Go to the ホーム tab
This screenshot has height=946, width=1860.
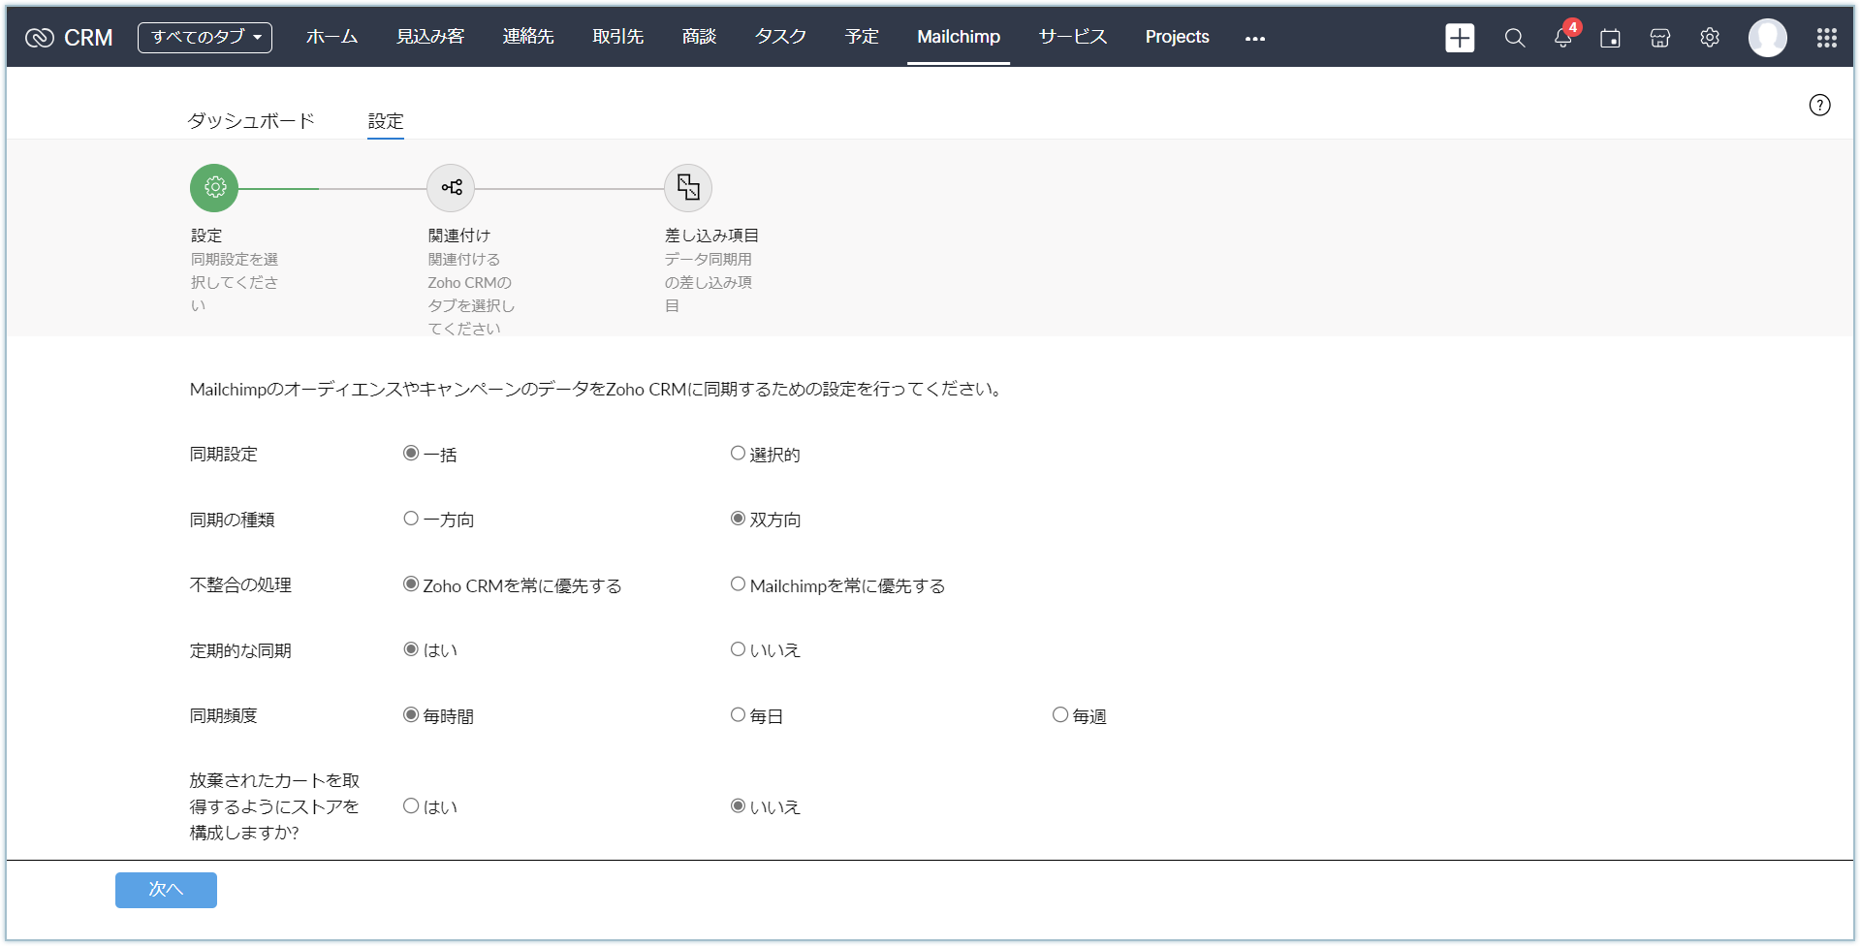[x=332, y=37]
